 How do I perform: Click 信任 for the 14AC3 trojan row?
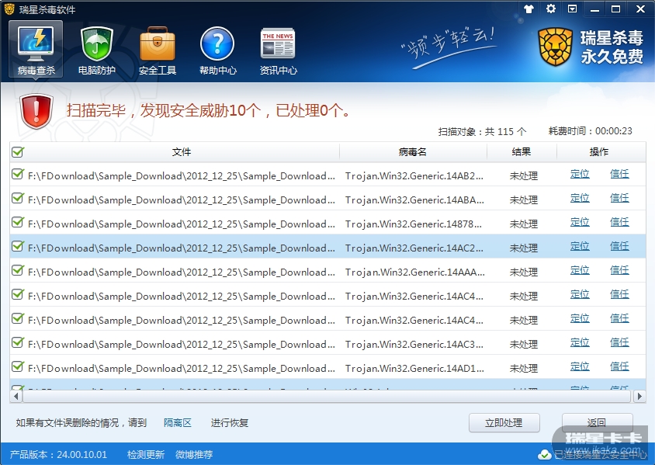click(619, 342)
